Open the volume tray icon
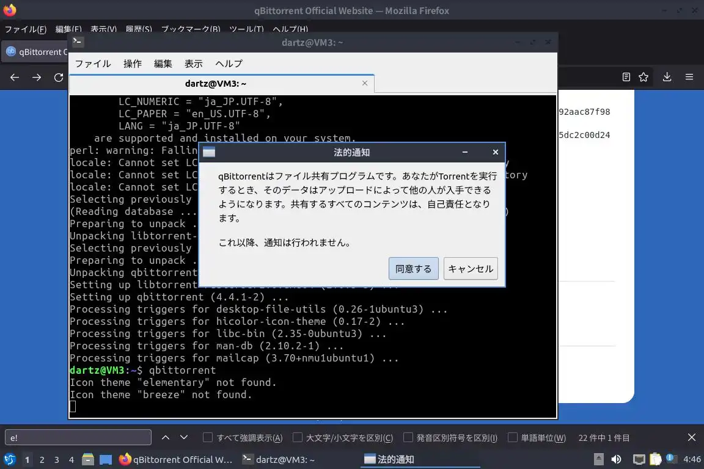 pyautogui.click(x=617, y=459)
